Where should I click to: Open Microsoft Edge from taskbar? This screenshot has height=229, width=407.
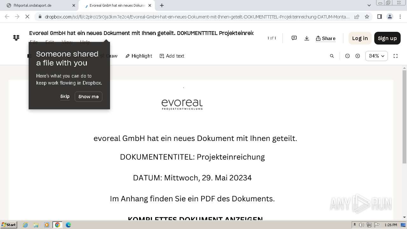pyautogui.click(x=68, y=225)
